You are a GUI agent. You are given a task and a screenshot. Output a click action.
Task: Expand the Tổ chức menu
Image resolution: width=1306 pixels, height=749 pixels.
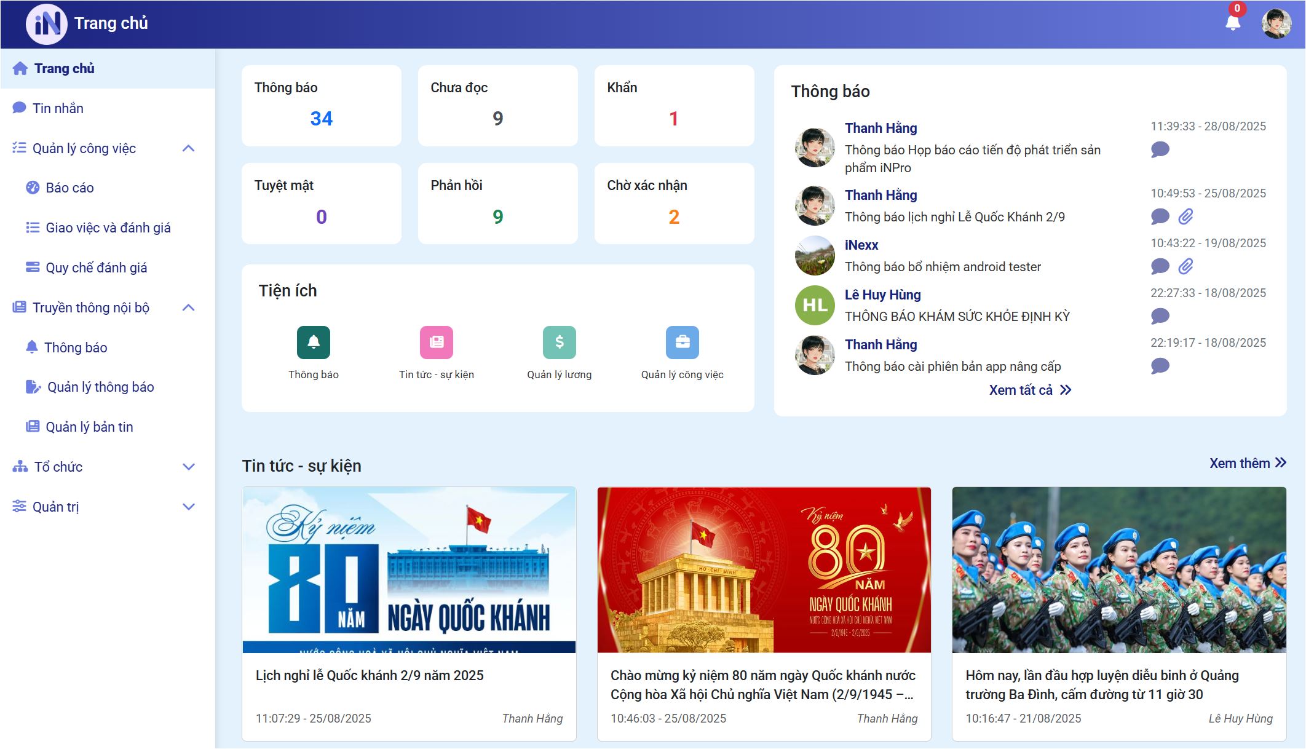coord(189,467)
